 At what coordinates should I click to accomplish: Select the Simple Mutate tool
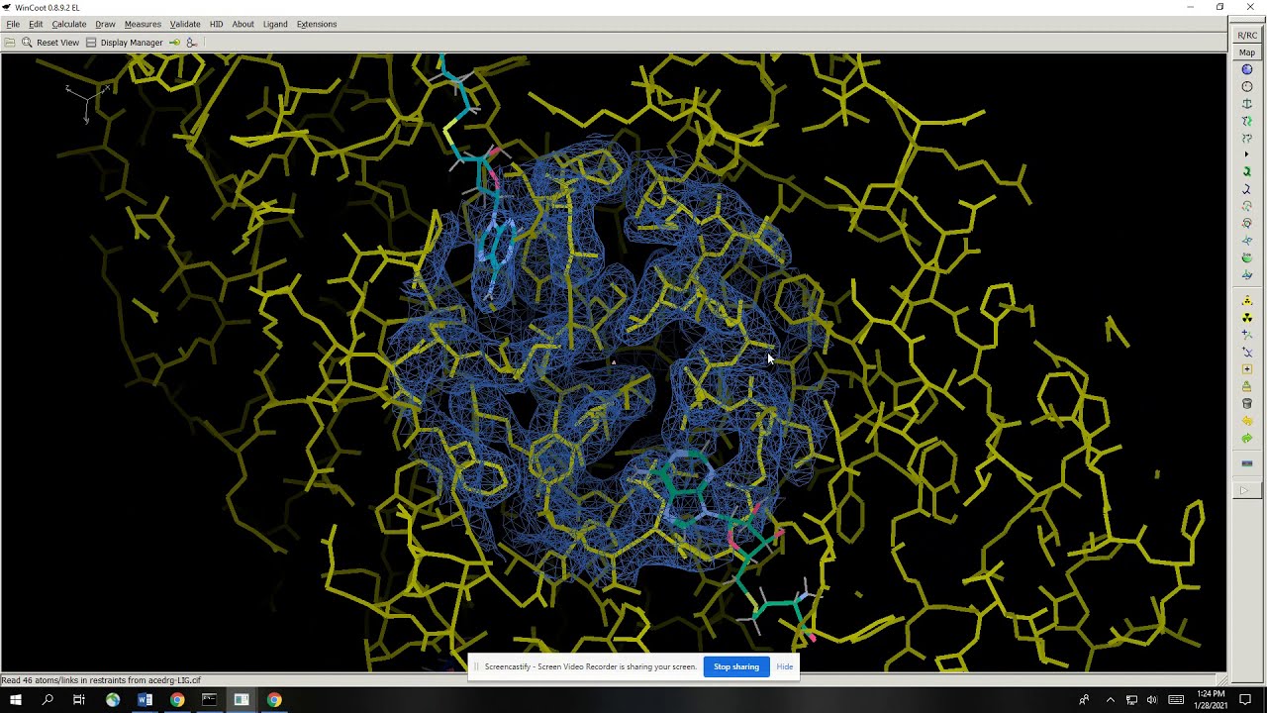coord(1247,318)
